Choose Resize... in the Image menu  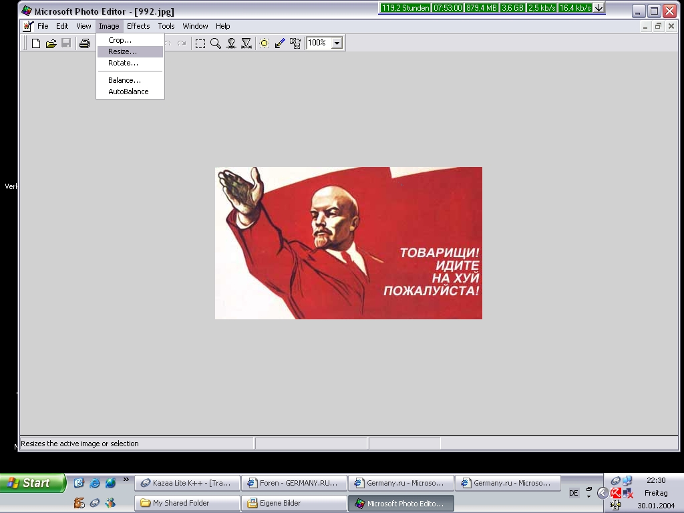130,51
